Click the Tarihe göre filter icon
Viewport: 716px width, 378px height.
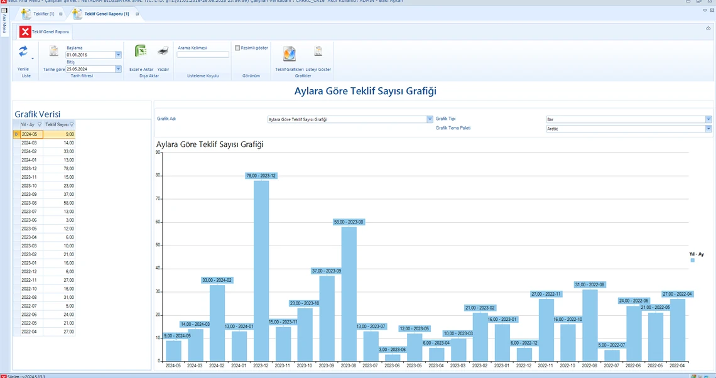pyautogui.click(x=54, y=52)
